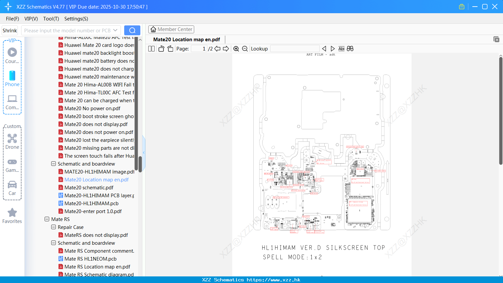
Task: Collapse the Repair Case node under Mate RS
Action: pos(54,227)
